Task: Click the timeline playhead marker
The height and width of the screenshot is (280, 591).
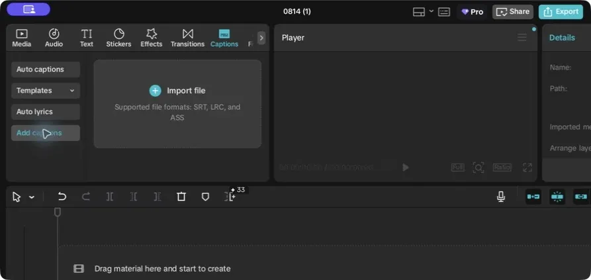Action: click(x=58, y=212)
